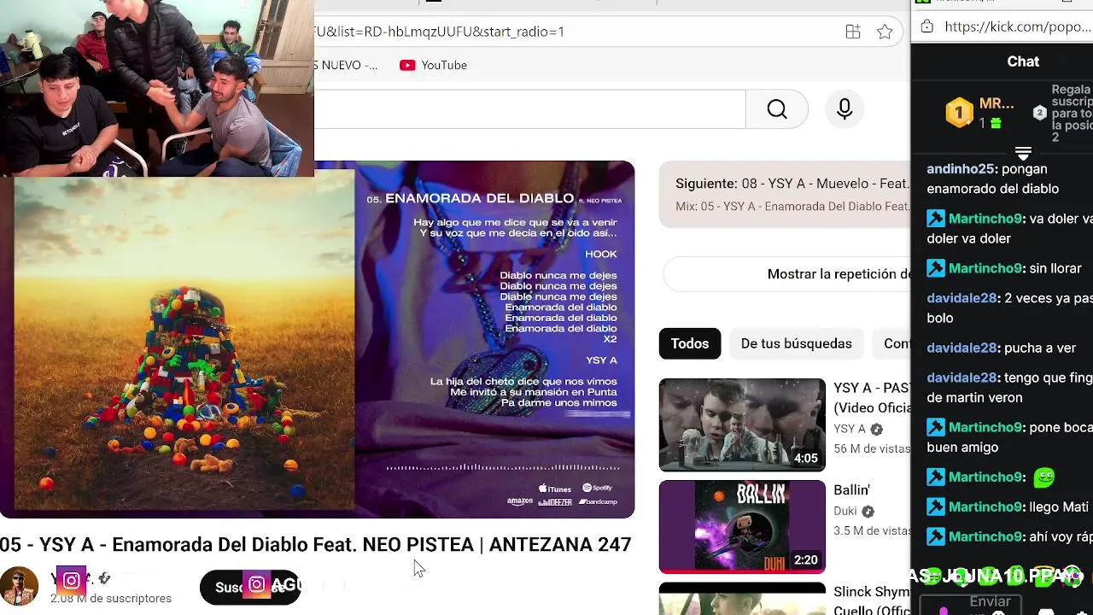Image resolution: width=1093 pixels, height=615 pixels.
Task: Click lock icon beside kick.com URL
Action: pyautogui.click(x=927, y=26)
